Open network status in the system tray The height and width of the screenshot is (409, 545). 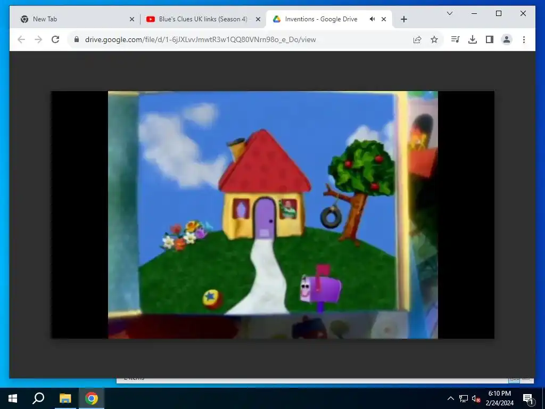(x=464, y=398)
